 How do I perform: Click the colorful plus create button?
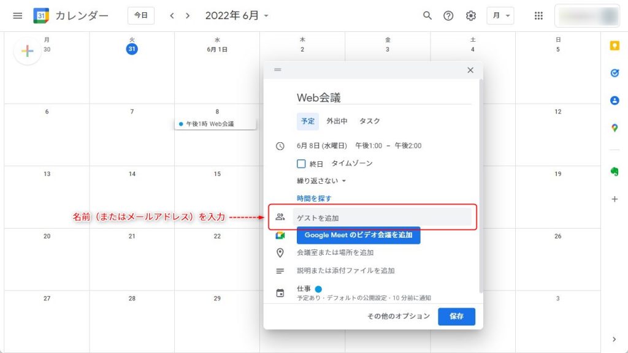[x=27, y=51]
